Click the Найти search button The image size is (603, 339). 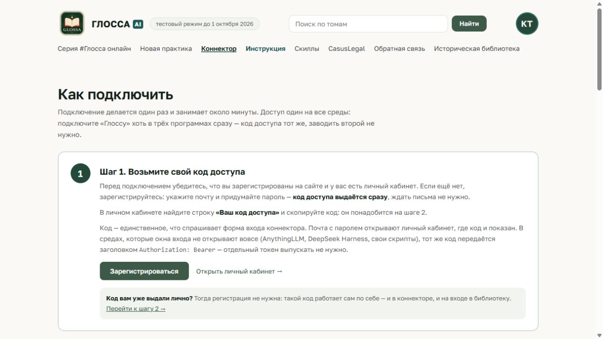click(x=469, y=24)
